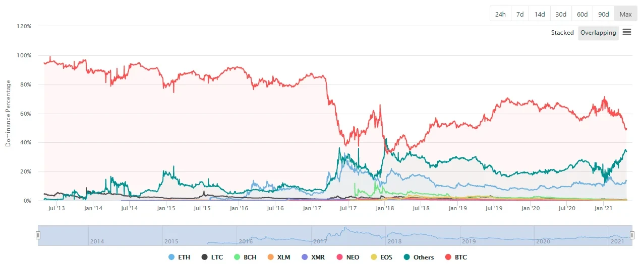Click 2018 in the navigator timeline
This screenshot has width=642, height=264.
(394, 241)
